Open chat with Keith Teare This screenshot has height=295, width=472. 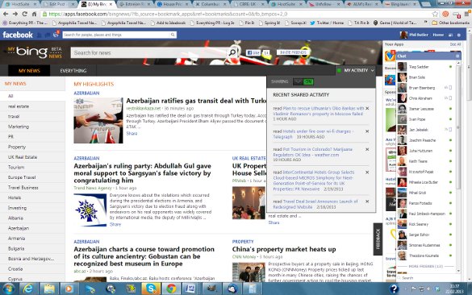point(425,161)
